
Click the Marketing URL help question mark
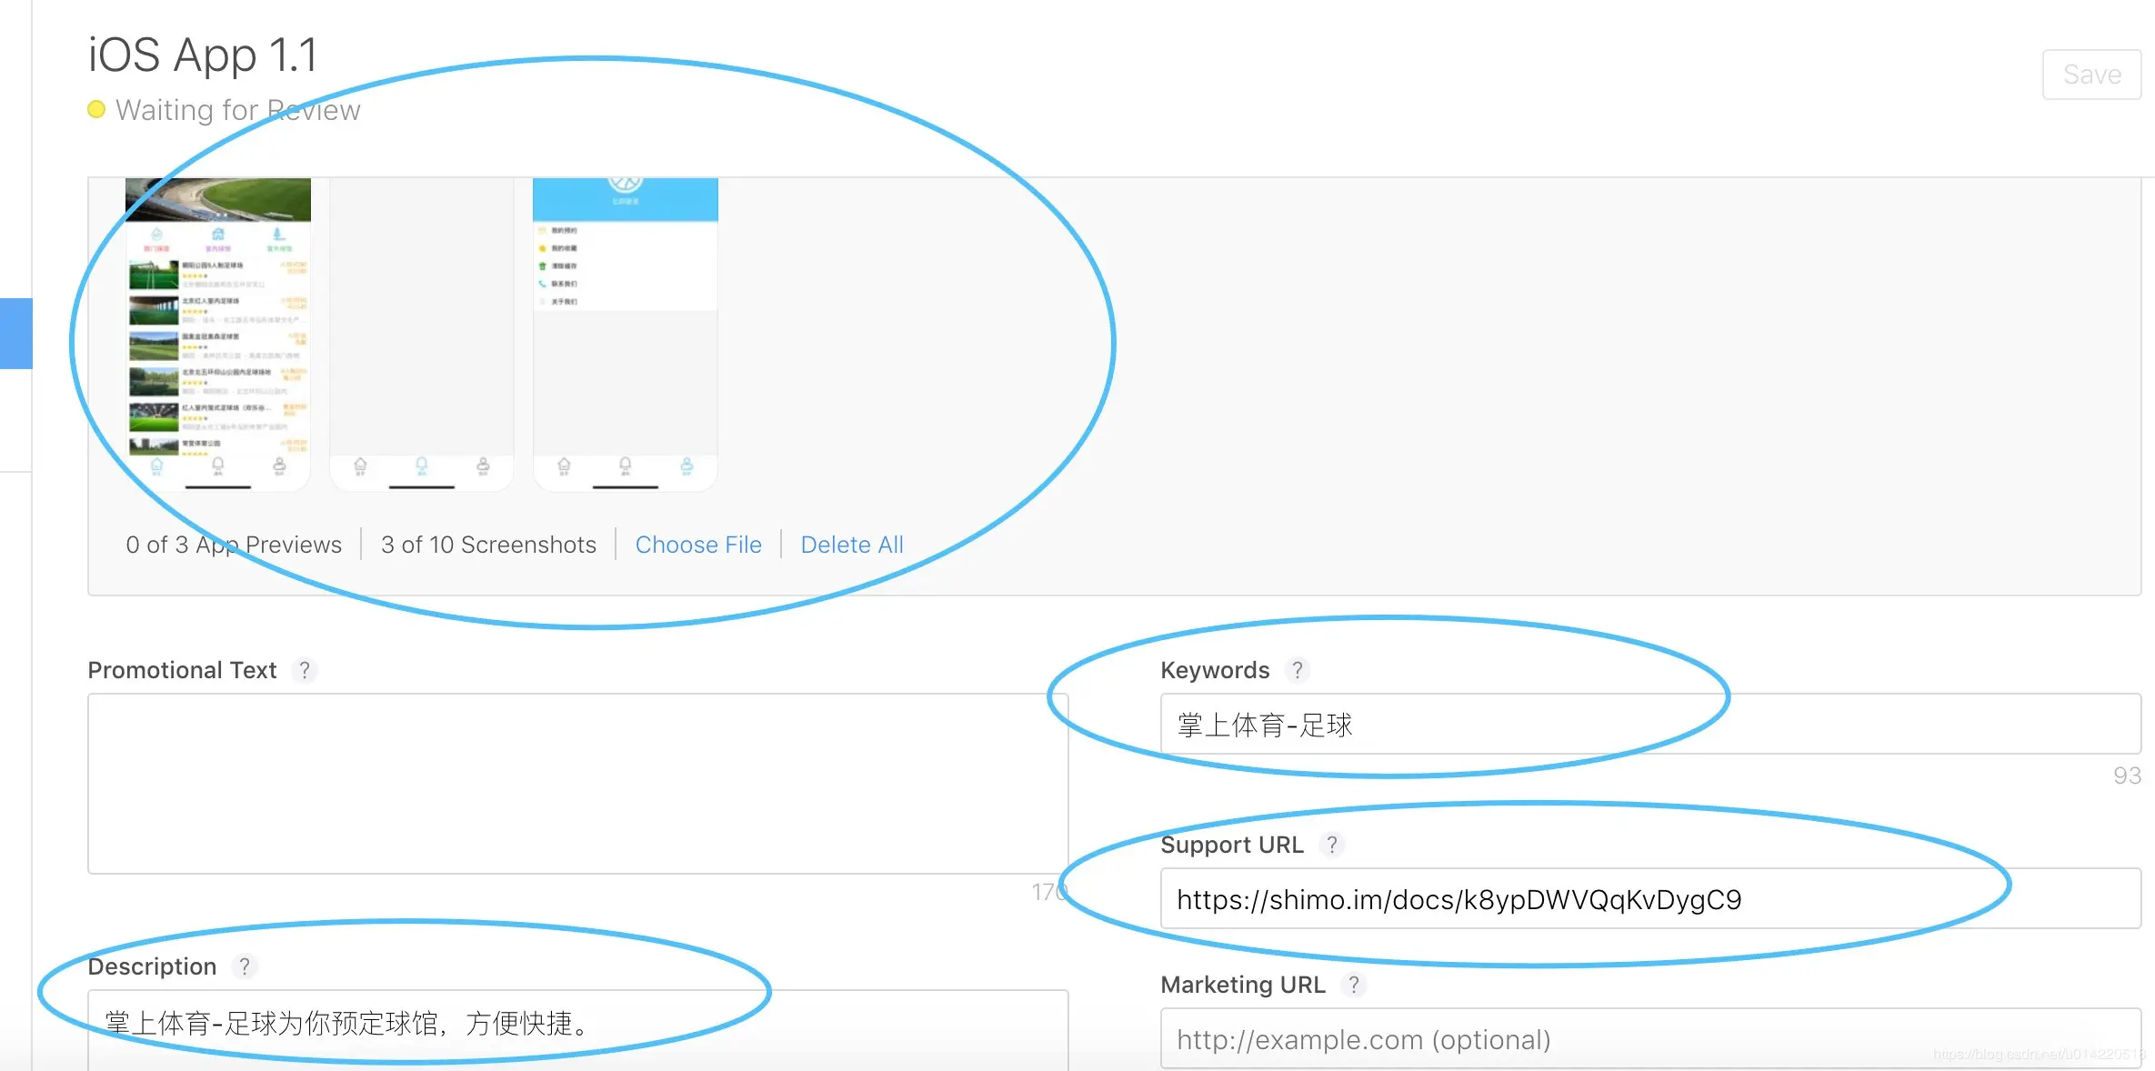click(x=1354, y=985)
